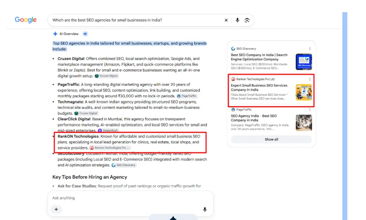The image size is (366, 220).
Task: Open Expert Small Business SEO Services link
Action: (259, 88)
